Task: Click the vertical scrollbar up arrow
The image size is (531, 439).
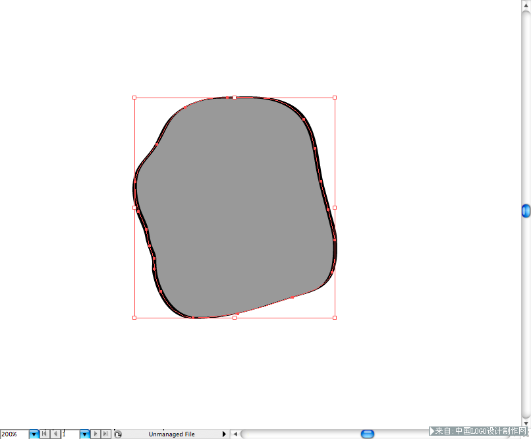Action: point(526,5)
